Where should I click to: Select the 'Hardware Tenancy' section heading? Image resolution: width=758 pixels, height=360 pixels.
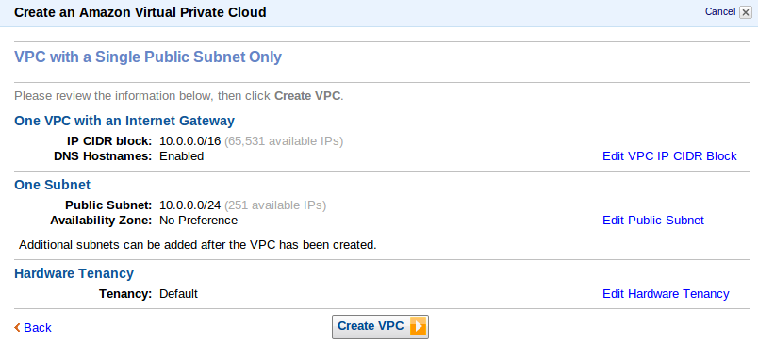click(74, 273)
